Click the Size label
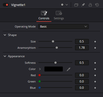This screenshot has height=97, width=103. tap(33, 41)
